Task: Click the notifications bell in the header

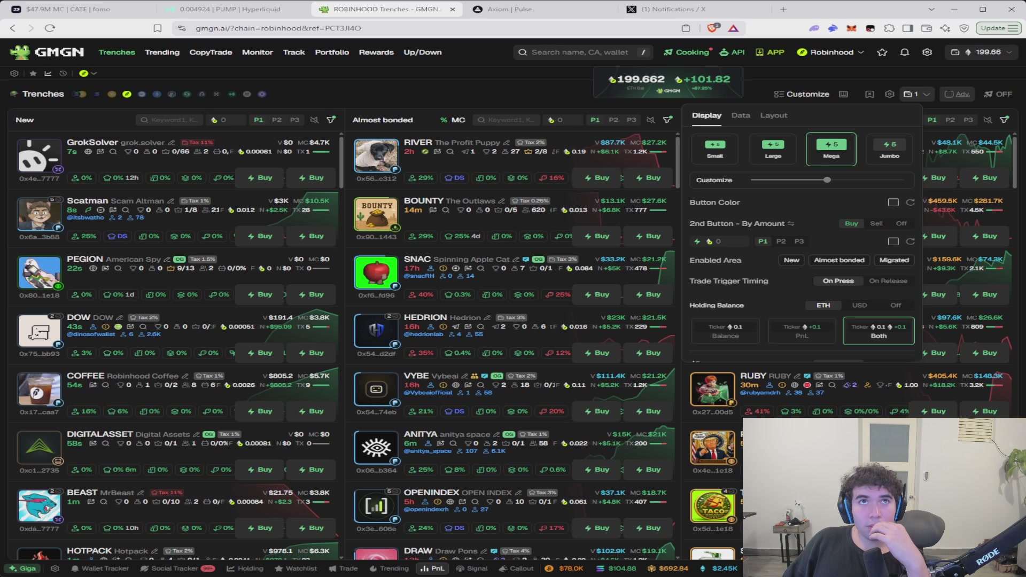Action: coord(905,52)
